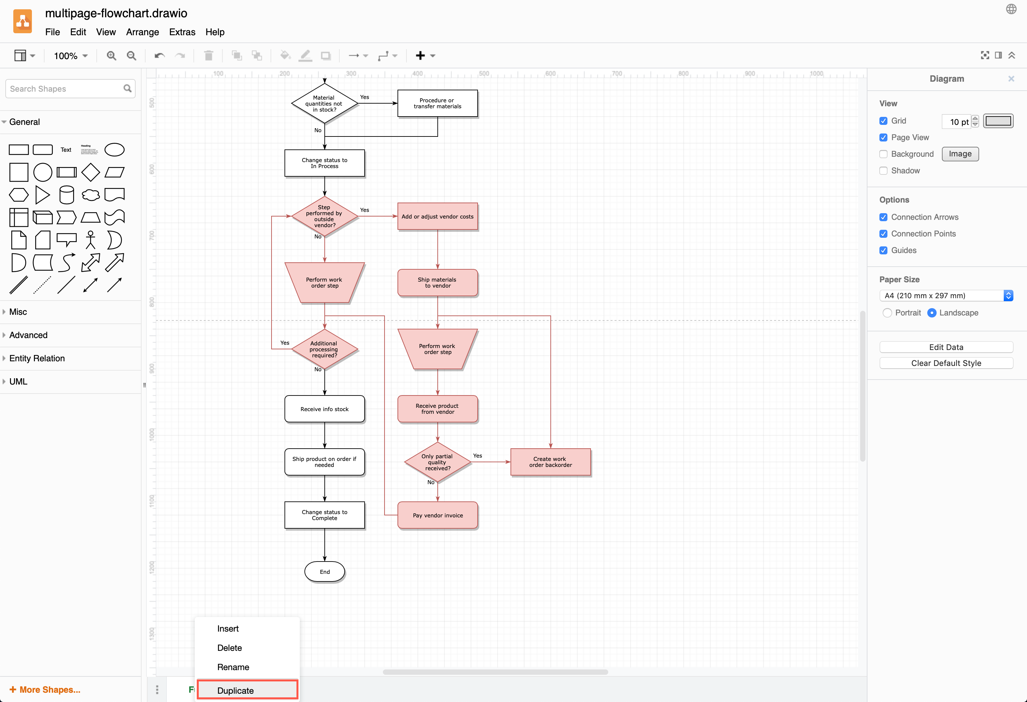
Task: Open the Paper Size dropdown
Action: point(946,296)
